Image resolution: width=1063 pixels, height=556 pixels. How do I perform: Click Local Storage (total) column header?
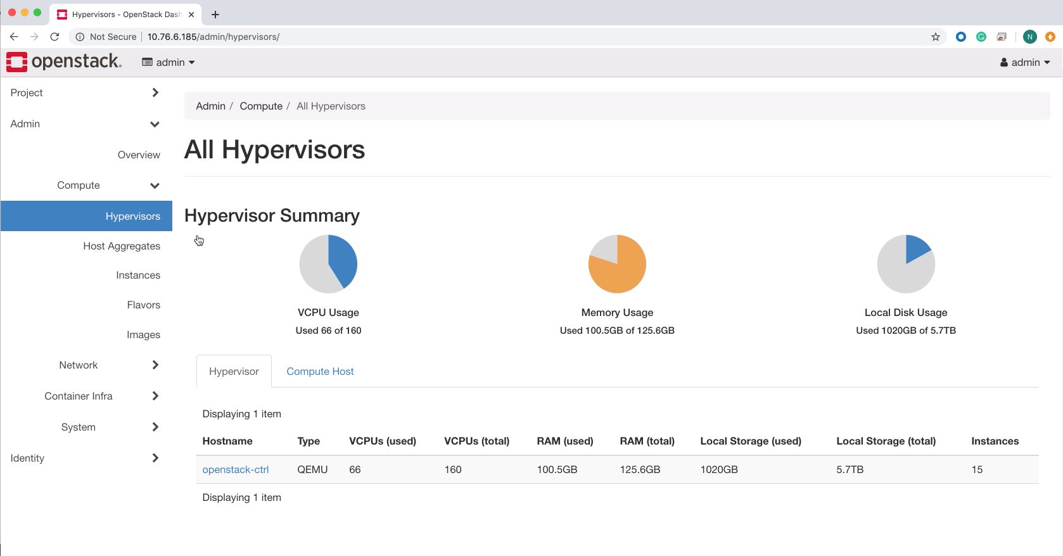point(886,441)
